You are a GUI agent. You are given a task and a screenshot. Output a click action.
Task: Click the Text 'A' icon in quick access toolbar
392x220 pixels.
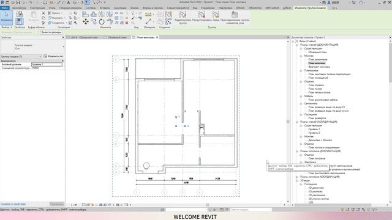click(x=68, y=2)
